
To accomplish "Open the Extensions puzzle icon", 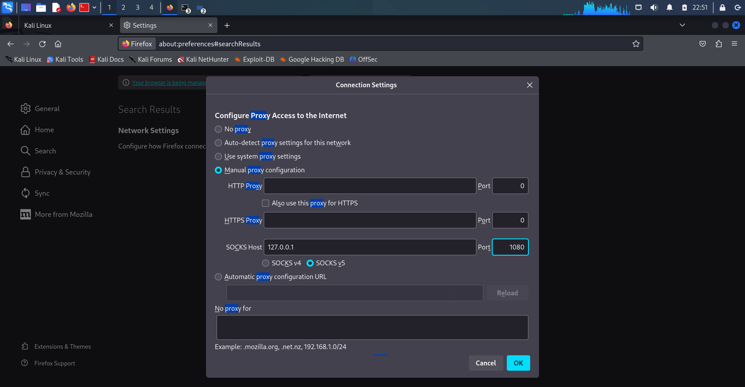I will [x=719, y=44].
